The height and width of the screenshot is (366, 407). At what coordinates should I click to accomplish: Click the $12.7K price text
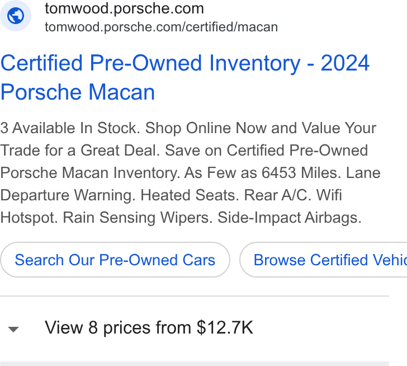click(x=225, y=327)
